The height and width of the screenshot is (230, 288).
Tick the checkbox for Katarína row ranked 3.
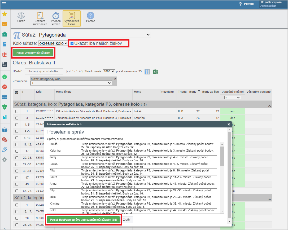pos(17,118)
